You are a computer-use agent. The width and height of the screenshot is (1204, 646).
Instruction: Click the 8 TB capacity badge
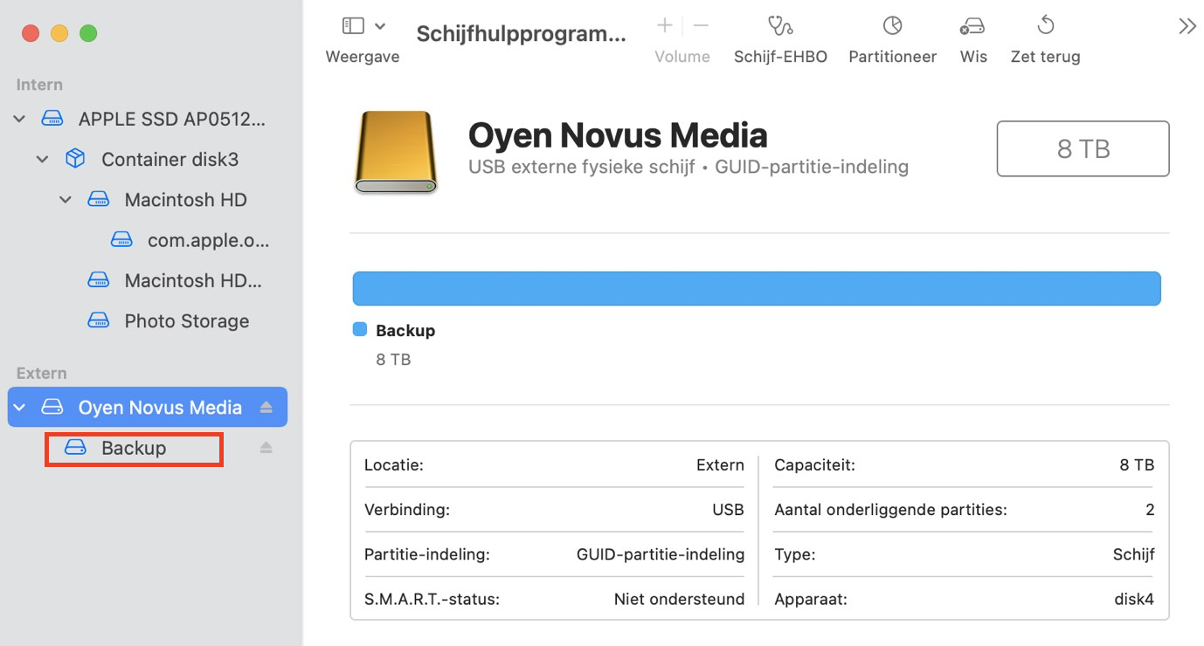1083,148
